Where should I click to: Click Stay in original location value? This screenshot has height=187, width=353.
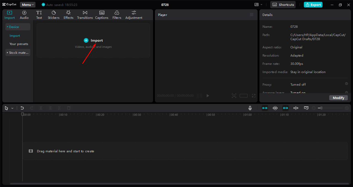pos(308,72)
